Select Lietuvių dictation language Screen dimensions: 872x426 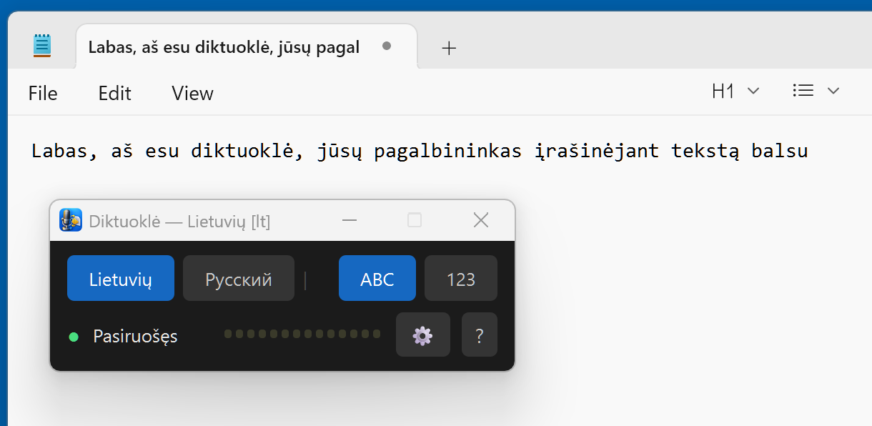[x=121, y=278]
